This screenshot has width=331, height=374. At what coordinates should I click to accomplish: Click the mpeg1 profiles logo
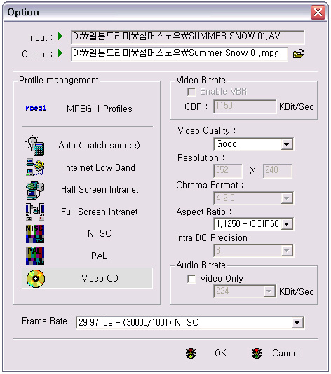(36, 109)
